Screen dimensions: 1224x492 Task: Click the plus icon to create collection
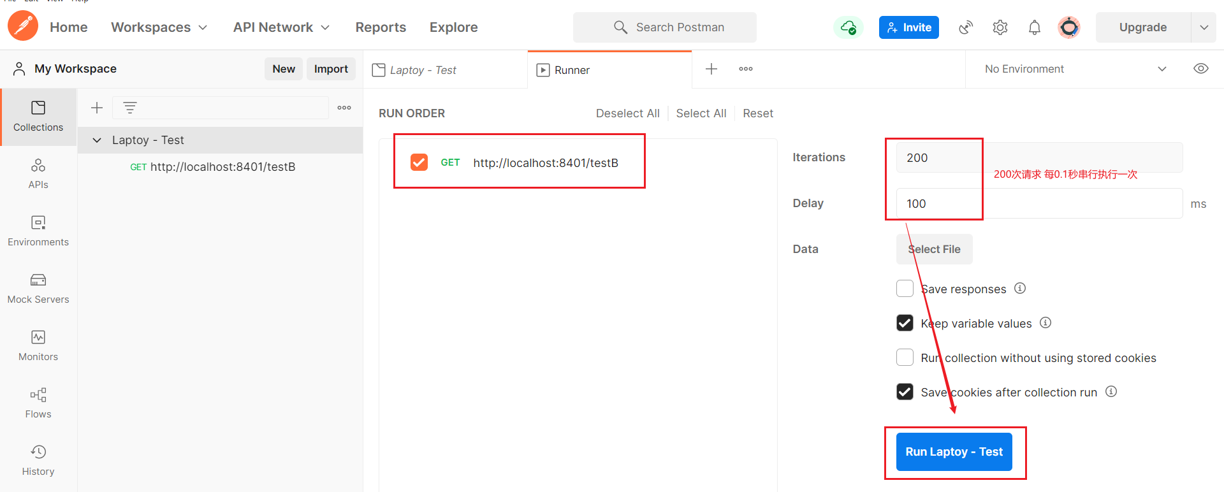pyautogui.click(x=97, y=108)
